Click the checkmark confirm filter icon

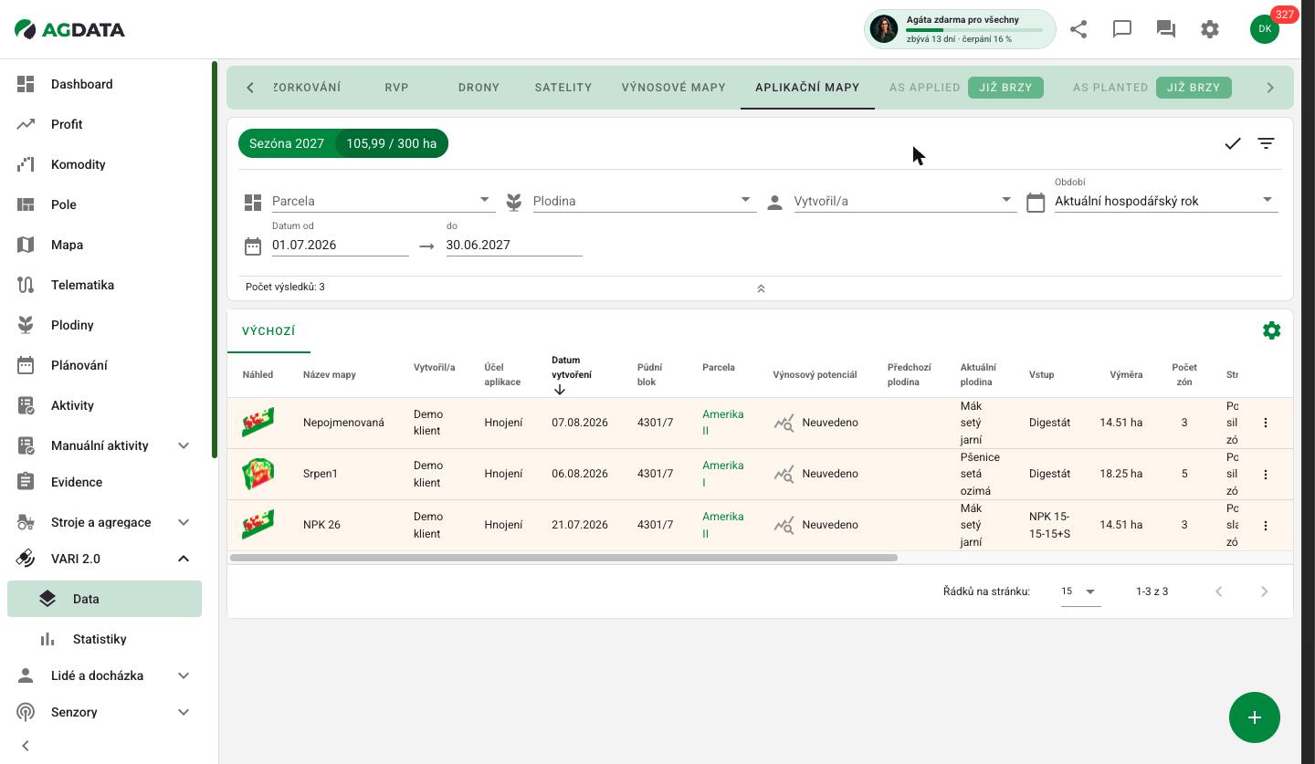[x=1233, y=143]
